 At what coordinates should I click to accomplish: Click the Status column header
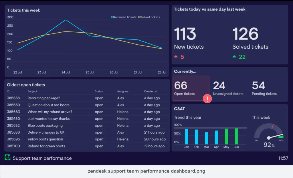tap(99, 91)
